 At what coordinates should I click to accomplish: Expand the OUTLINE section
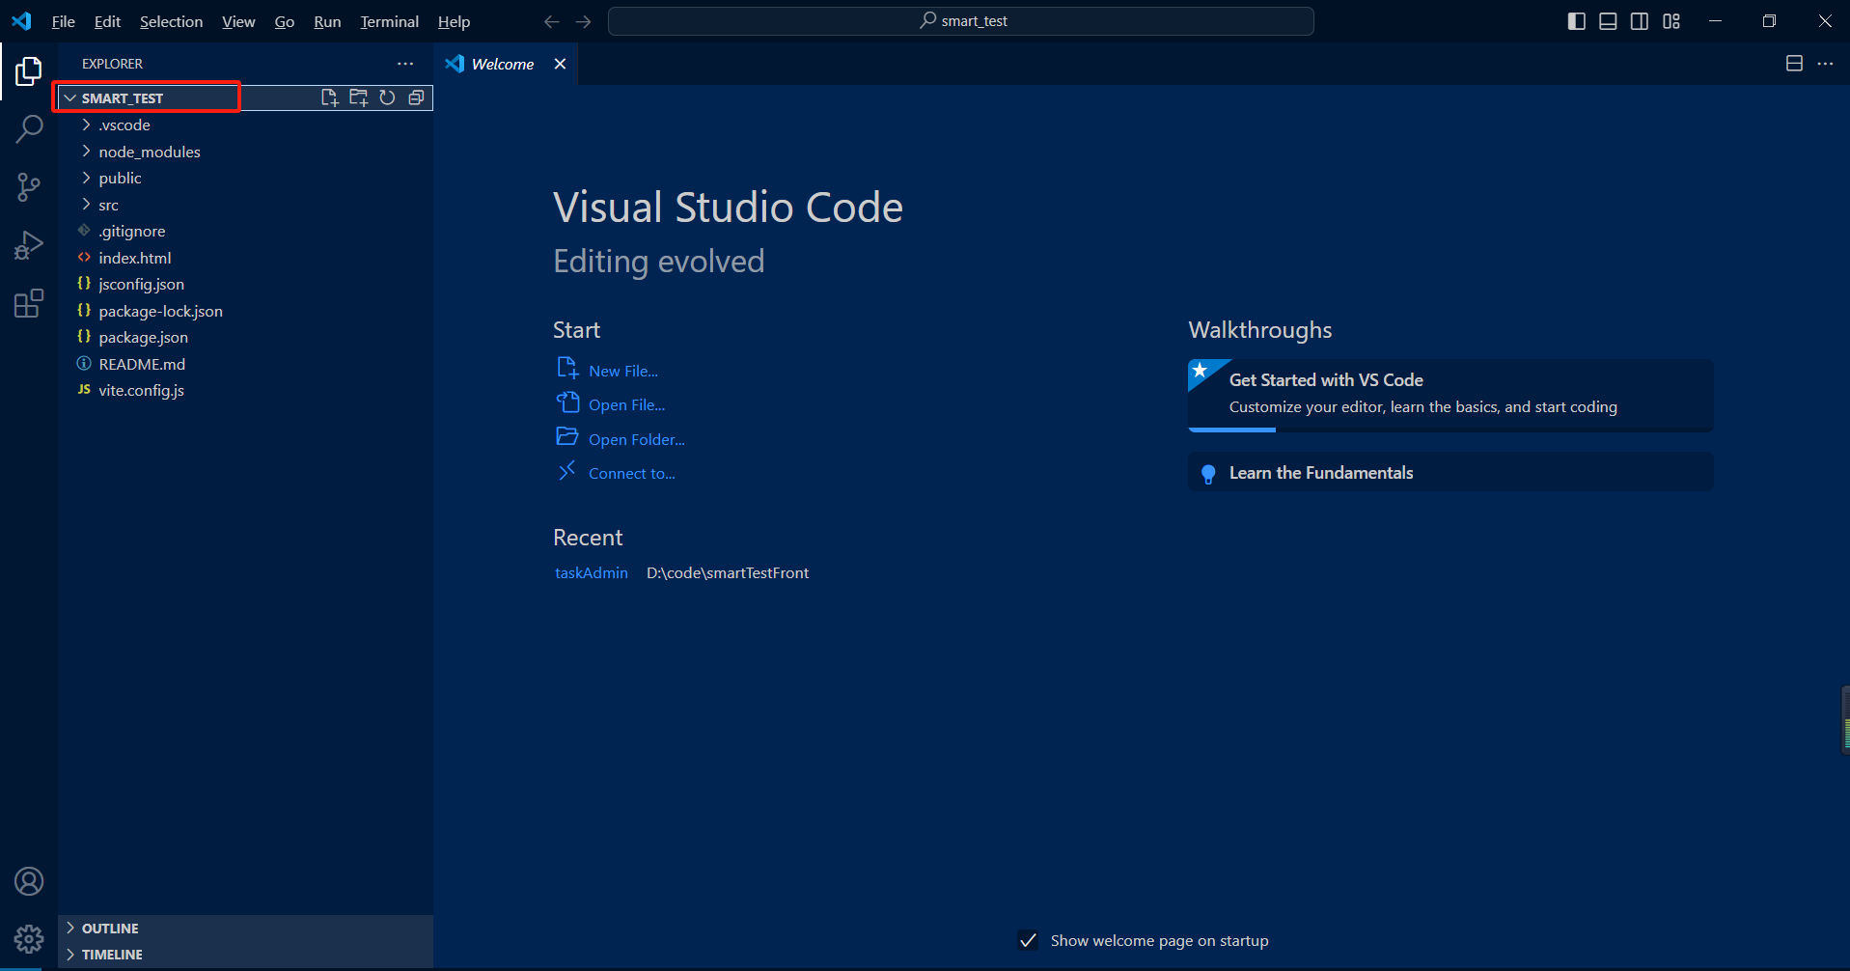pyautogui.click(x=245, y=928)
